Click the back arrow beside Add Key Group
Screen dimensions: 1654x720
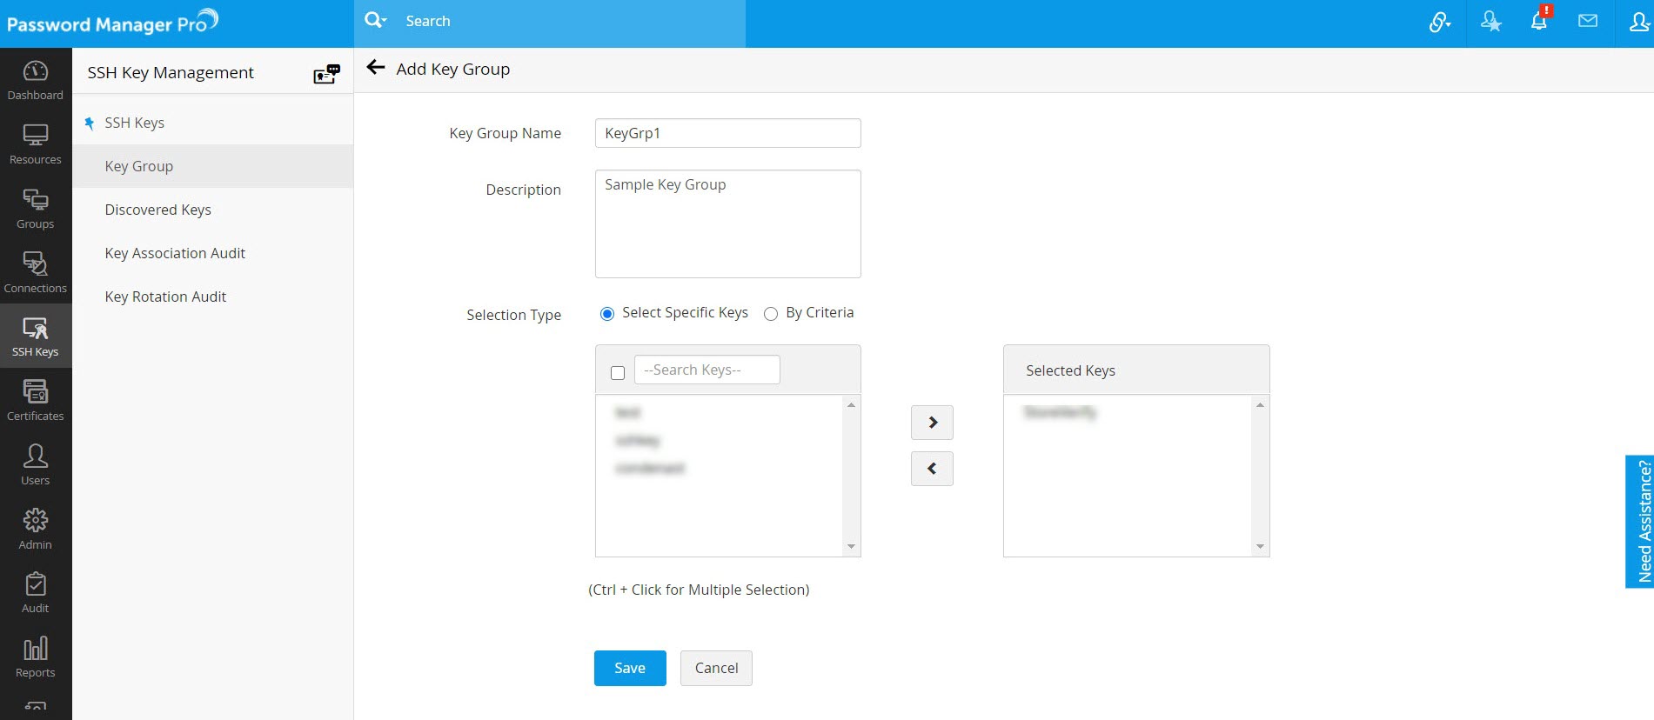pos(376,68)
